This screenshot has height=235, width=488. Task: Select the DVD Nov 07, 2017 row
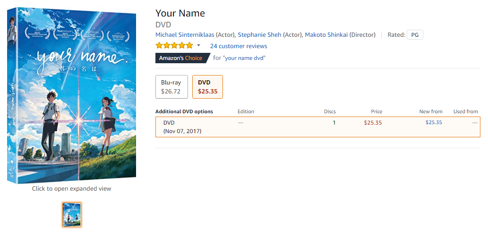318,127
